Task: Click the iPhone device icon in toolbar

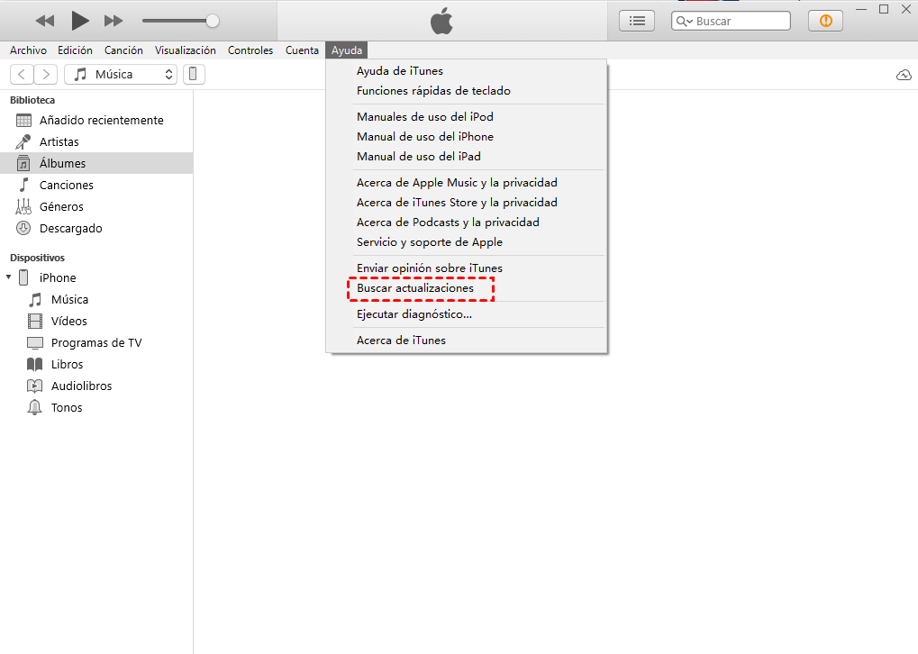Action: [194, 75]
